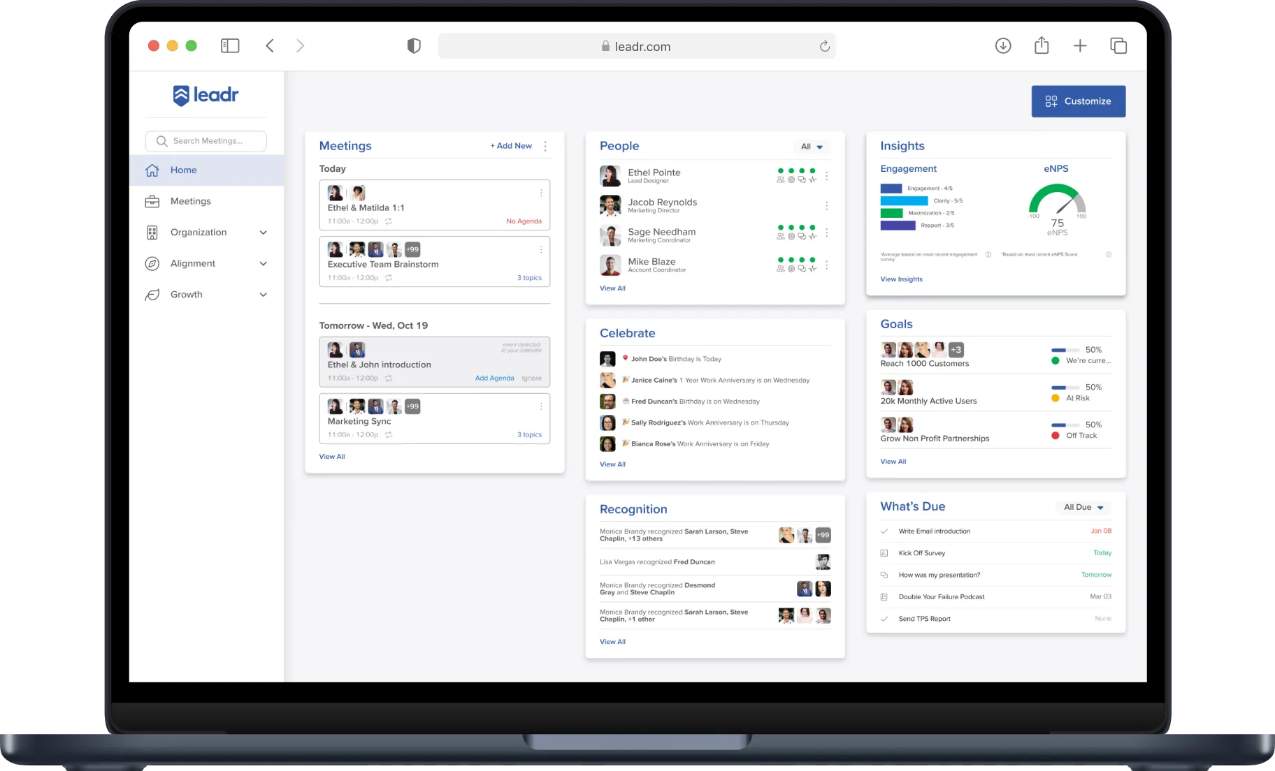
Task: Expand the Growth chevron
Action: tap(264, 295)
